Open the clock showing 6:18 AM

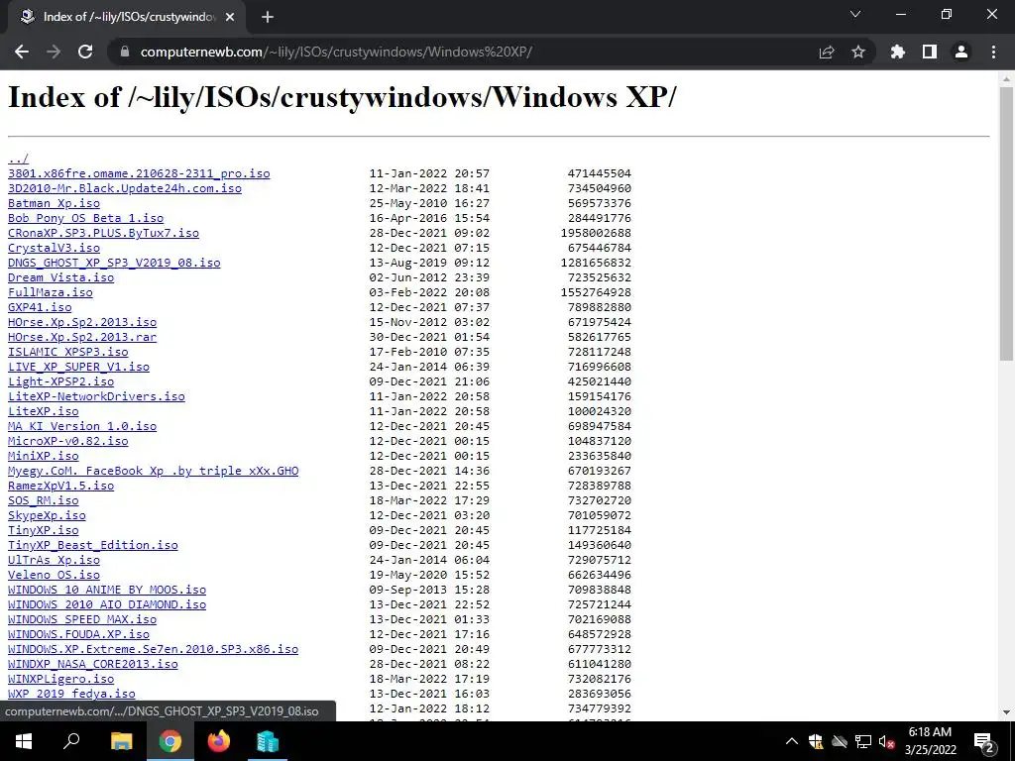[930, 741]
